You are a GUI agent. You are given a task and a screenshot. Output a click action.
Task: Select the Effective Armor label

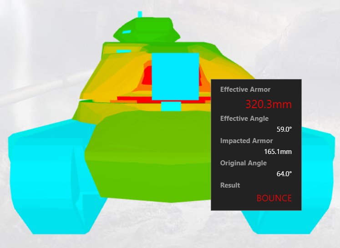(245, 89)
